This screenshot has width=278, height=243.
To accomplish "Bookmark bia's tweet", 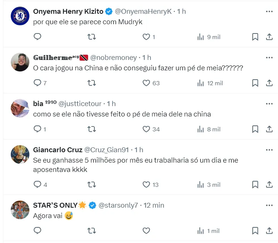I will click(255, 129).
